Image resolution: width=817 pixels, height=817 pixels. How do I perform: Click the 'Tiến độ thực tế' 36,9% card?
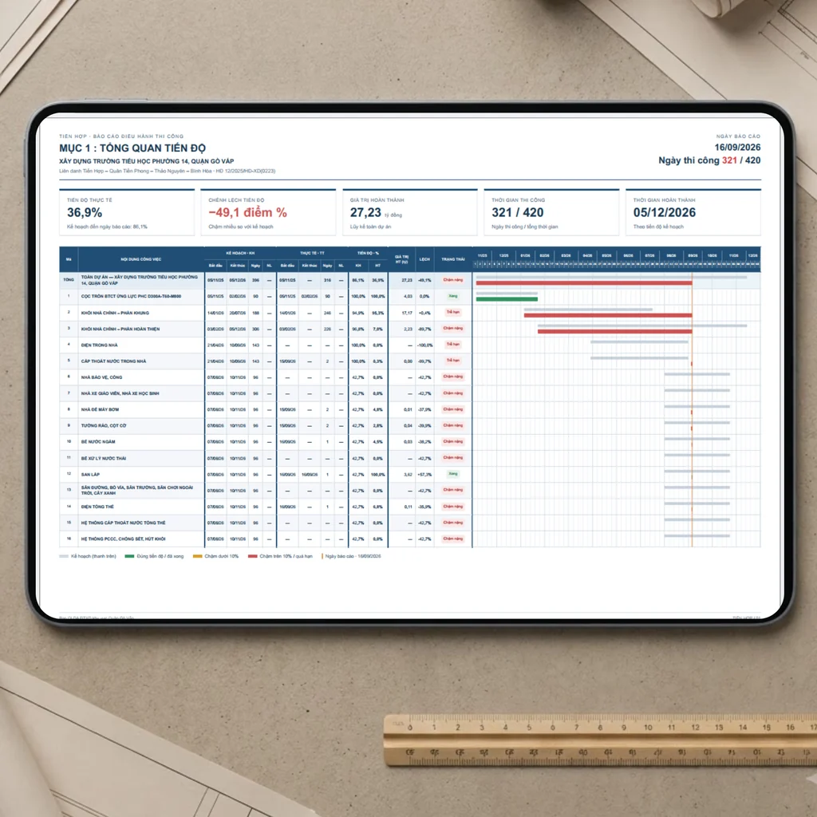(x=127, y=212)
